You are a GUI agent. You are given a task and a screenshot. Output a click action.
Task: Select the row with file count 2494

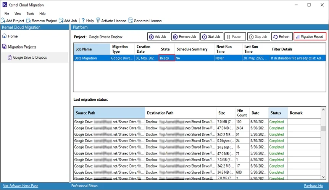pos(197,128)
